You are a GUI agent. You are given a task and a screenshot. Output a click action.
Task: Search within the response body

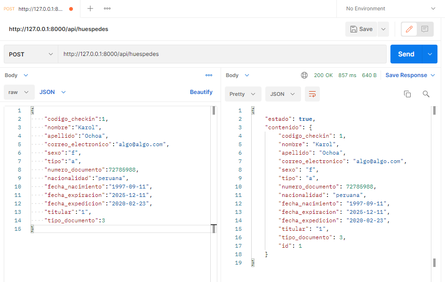point(426,94)
